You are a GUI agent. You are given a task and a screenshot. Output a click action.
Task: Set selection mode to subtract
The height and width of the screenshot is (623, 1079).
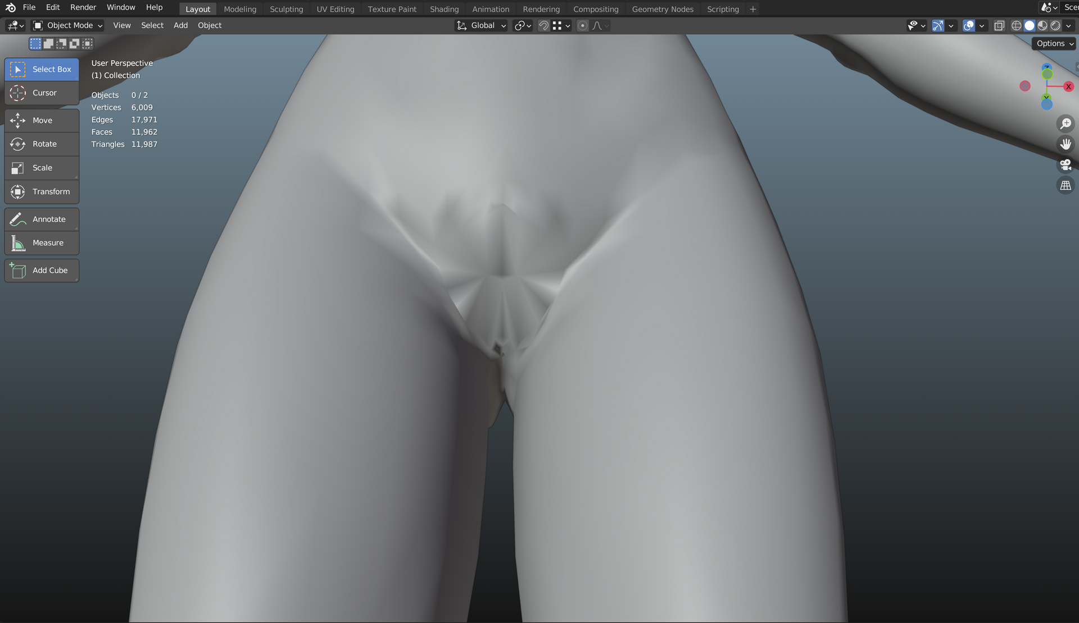pos(61,43)
